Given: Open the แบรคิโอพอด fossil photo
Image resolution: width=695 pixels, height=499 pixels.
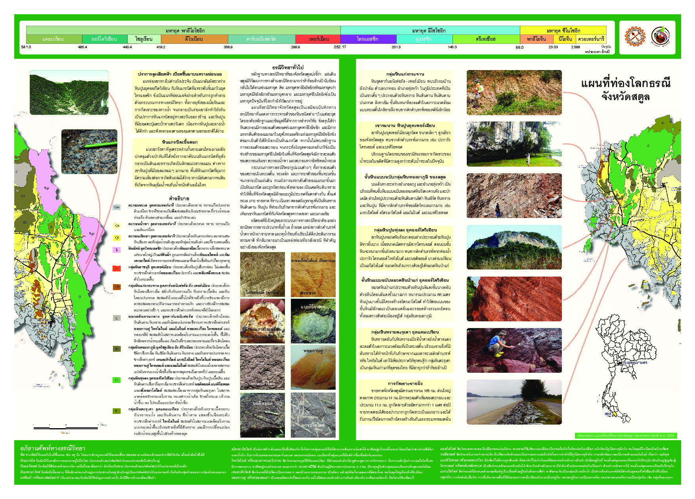Looking at the screenshot, I should click(313, 321).
